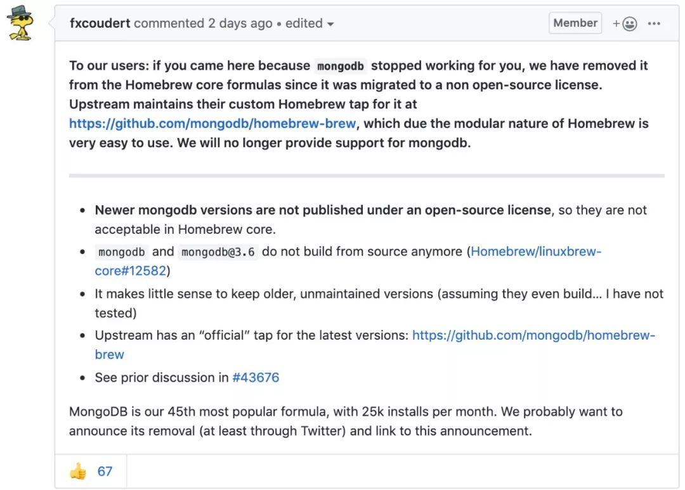Click the word "commented" in header
This screenshot has width=685, height=490.
pos(169,23)
